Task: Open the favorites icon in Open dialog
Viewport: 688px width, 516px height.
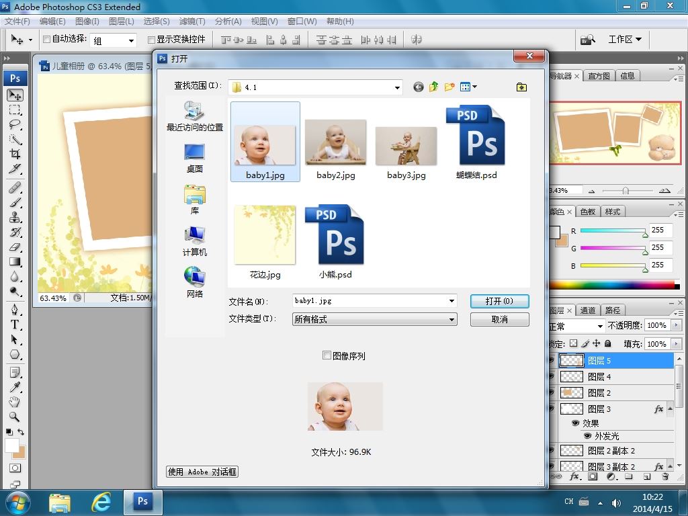Action: click(x=521, y=87)
